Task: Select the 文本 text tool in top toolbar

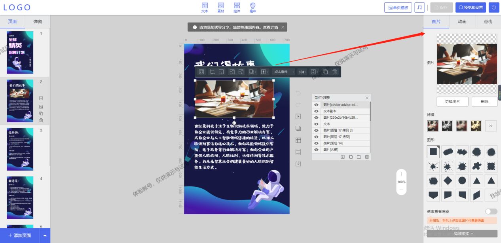Action: click(205, 7)
